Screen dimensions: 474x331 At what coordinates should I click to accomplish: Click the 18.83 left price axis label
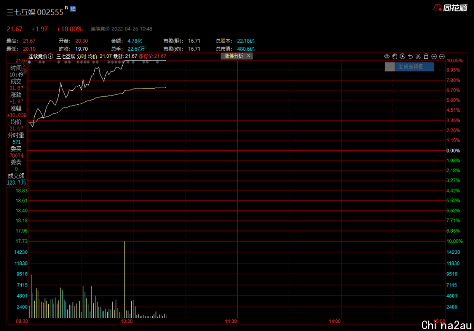tap(21, 191)
